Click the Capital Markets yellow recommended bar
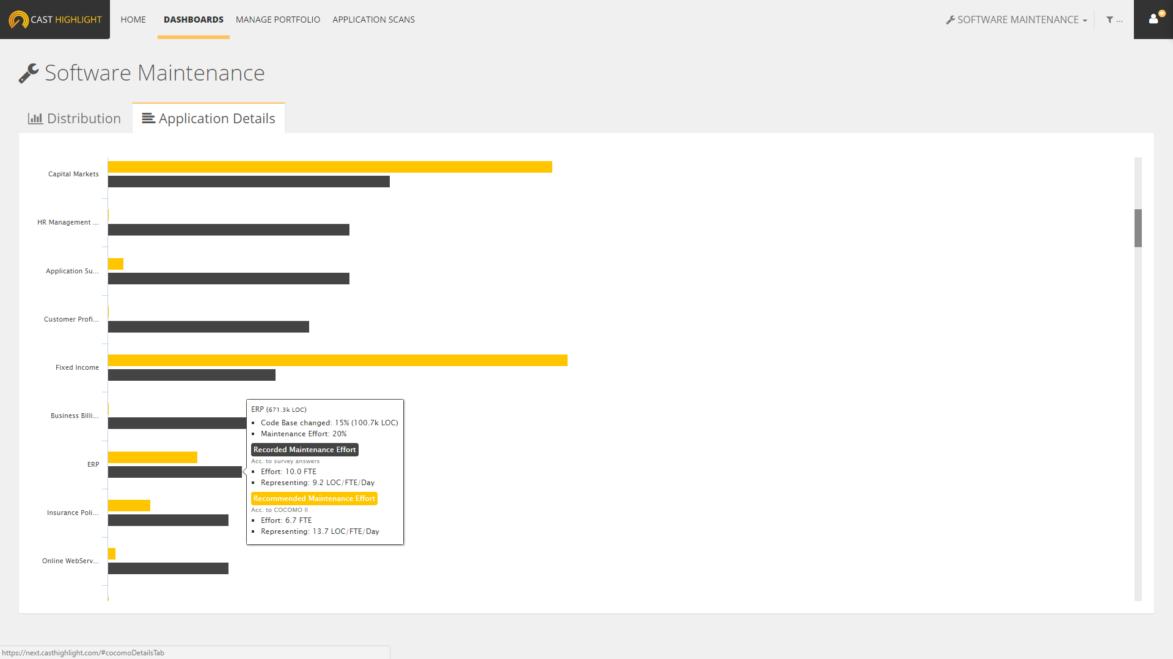 coord(330,167)
